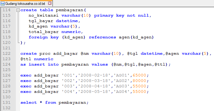Click 'proc' on line 122
Image resolution: width=214 pixels, height=111 pixels.
pos(45,54)
